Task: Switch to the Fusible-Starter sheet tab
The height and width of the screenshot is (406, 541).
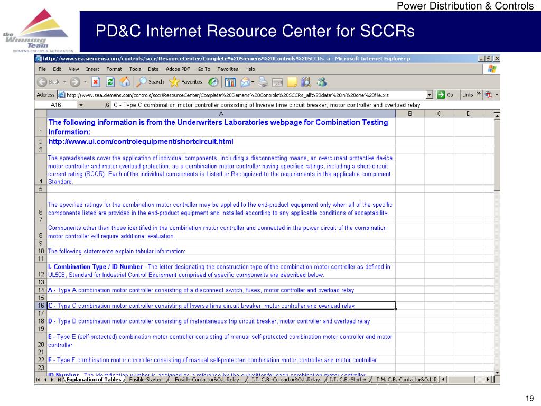Action: pos(145,380)
